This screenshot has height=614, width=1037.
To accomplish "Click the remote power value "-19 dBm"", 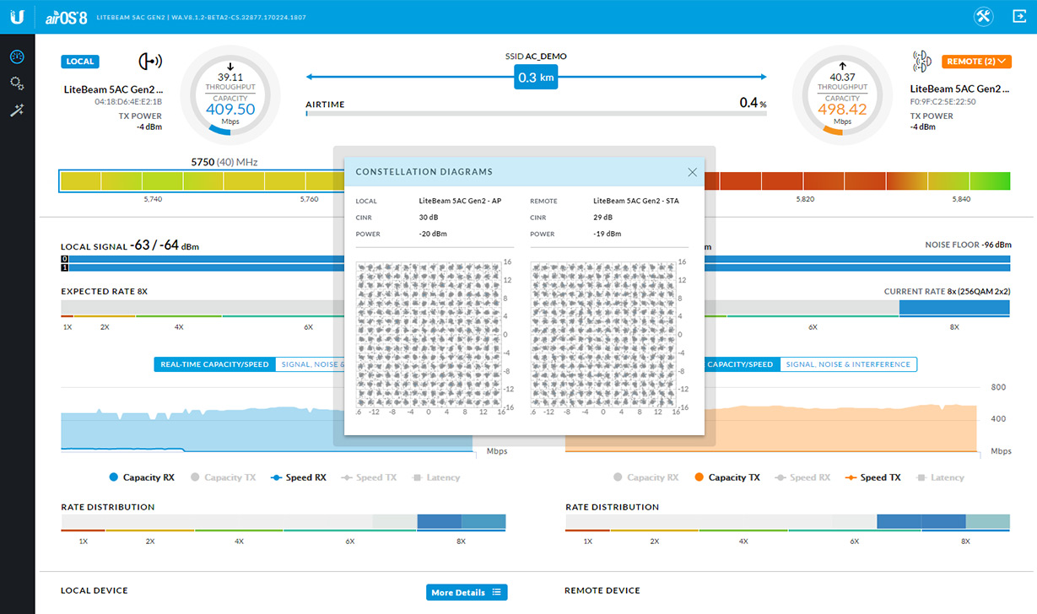I will point(607,234).
